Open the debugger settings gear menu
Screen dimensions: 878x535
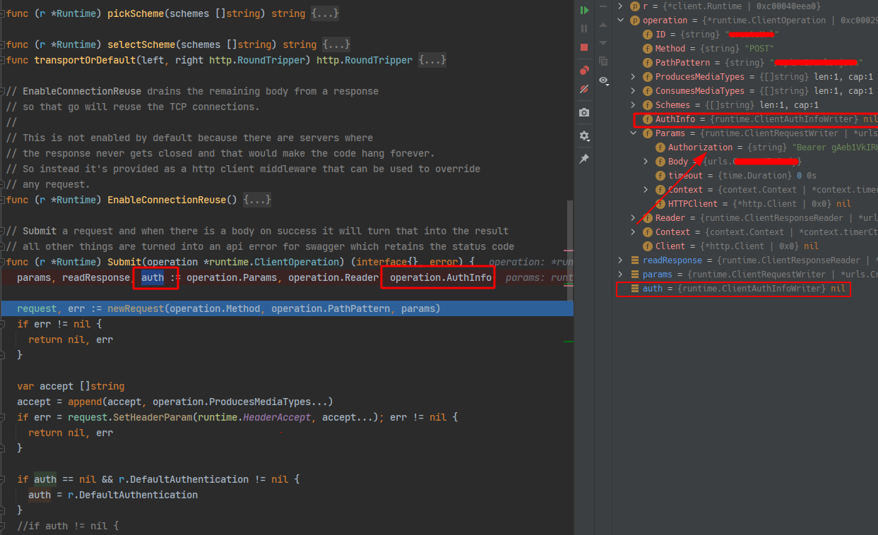(x=584, y=135)
